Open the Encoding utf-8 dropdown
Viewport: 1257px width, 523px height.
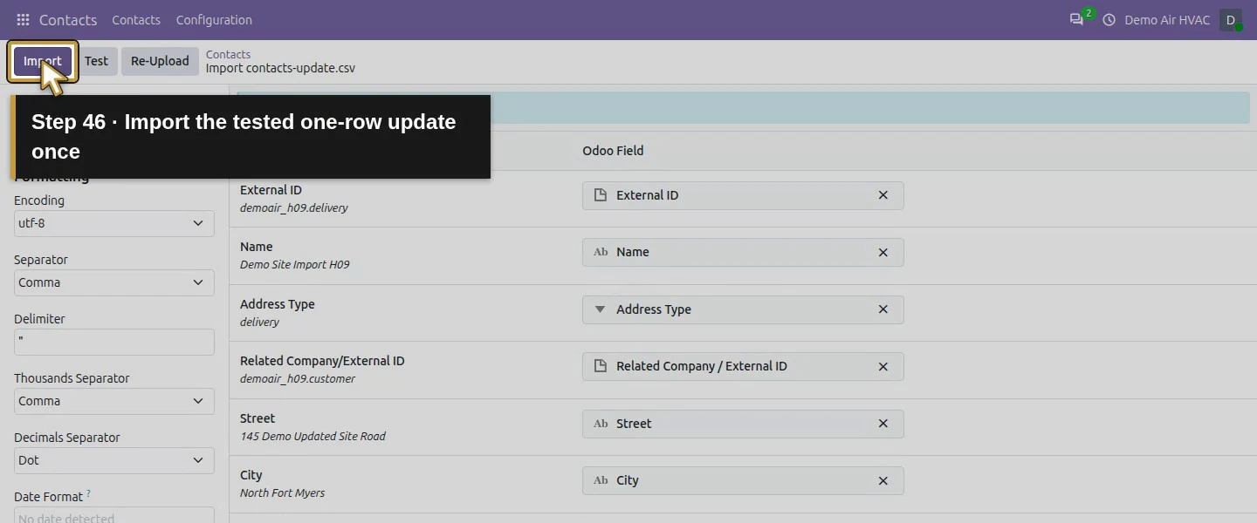click(x=114, y=223)
